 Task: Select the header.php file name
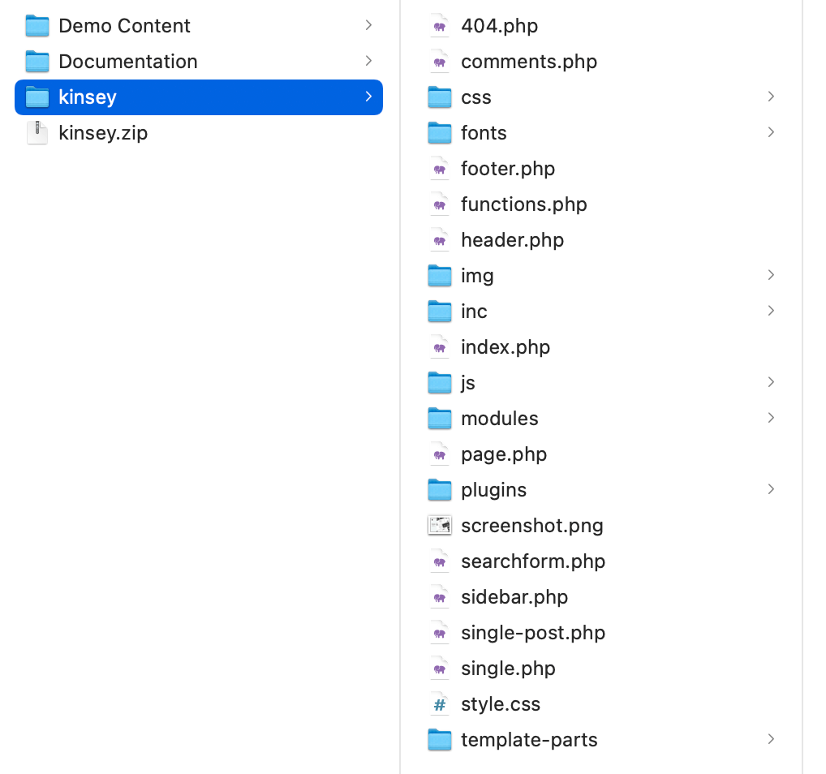point(512,240)
